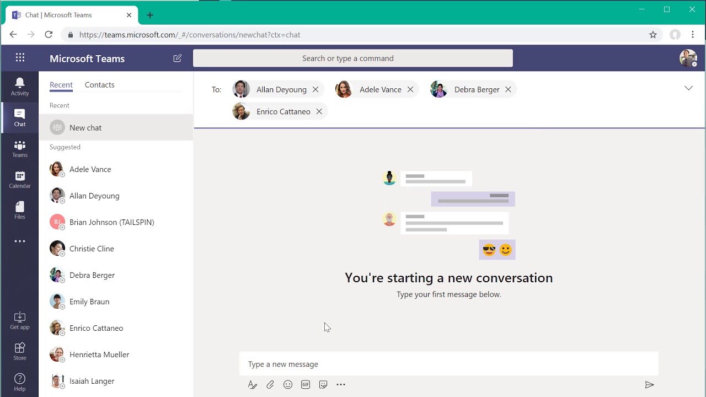
Task: Show more apps ellipsis in left rail
Action: point(20,241)
